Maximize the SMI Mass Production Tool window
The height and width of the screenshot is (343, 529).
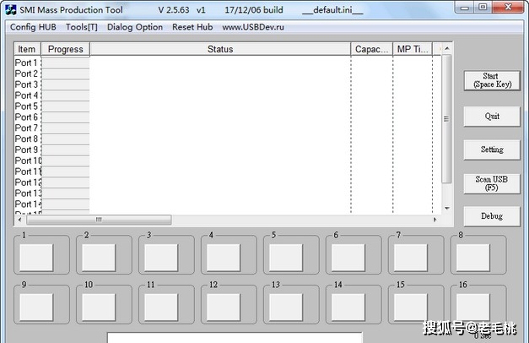coord(483,7)
